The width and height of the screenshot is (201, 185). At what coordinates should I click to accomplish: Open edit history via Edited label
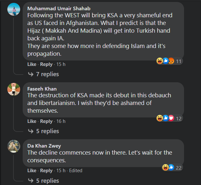75,171
